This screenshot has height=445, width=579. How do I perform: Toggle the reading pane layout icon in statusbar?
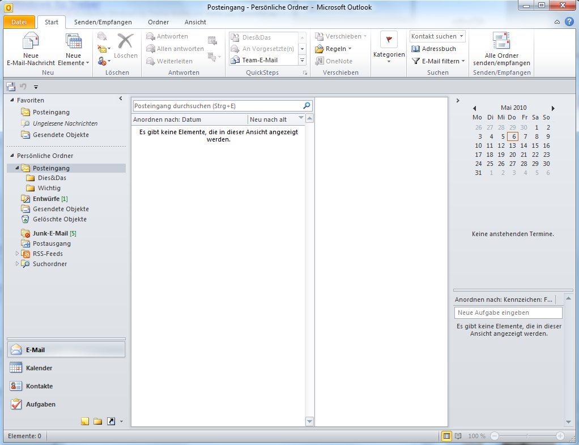pos(446,436)
